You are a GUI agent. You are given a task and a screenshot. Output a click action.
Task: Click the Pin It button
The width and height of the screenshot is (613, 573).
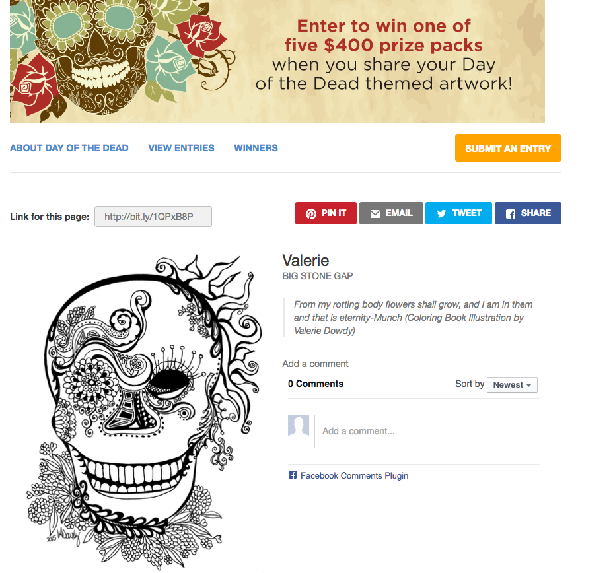326,213
